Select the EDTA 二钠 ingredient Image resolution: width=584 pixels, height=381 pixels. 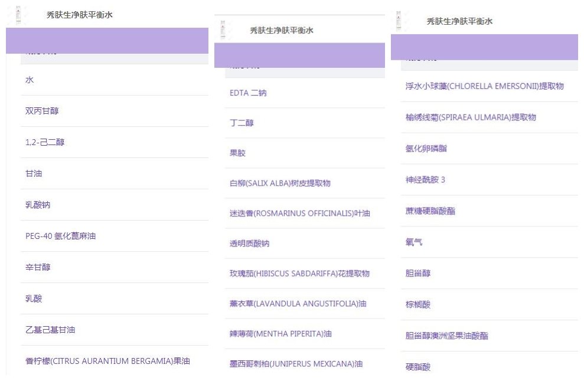click(248, 93)
